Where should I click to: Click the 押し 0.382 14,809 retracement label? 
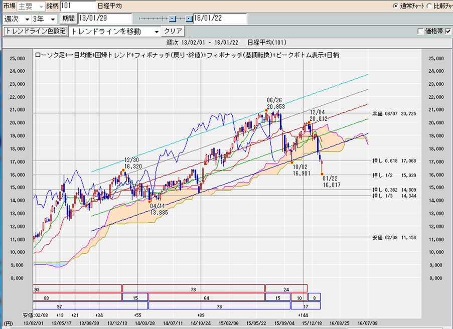(x=394, y=190)
